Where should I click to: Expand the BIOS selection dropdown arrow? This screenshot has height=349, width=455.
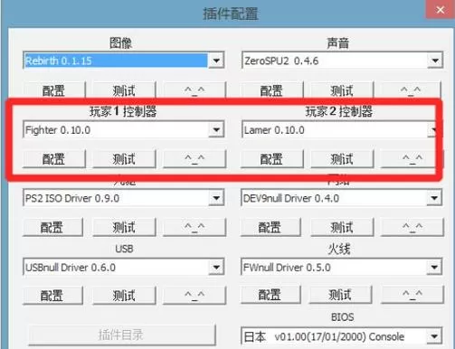click(x=434, y=336)
